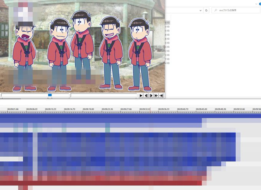Click ruler at 00:09:06.03
Image resolution: width=261 pixels, height=190 pixels.
tap(31, 109)
